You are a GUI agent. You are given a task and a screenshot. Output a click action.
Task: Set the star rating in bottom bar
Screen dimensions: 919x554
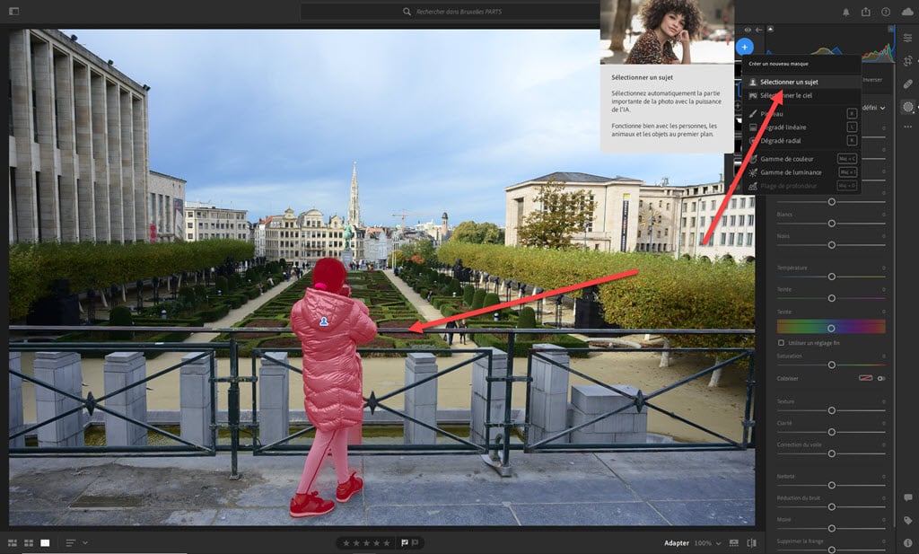(x=366, y=543)
